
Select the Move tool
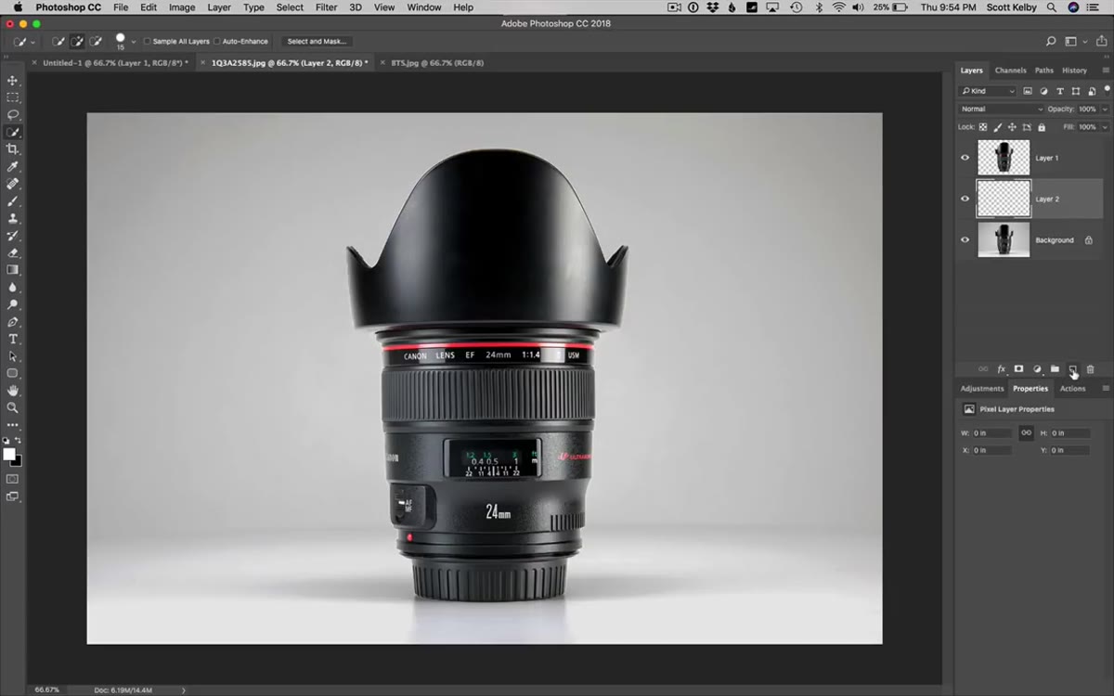point(13,81)
